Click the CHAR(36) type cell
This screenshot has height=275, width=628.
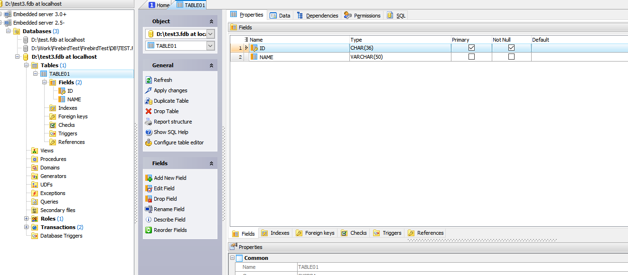pos(400,48)
